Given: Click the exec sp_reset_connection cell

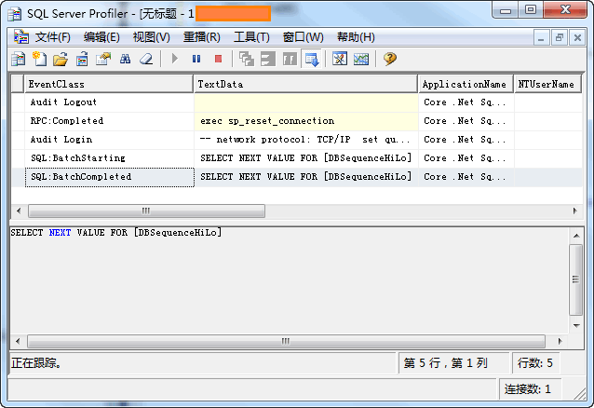Looking at the screenshot, I should click(306, 121).
